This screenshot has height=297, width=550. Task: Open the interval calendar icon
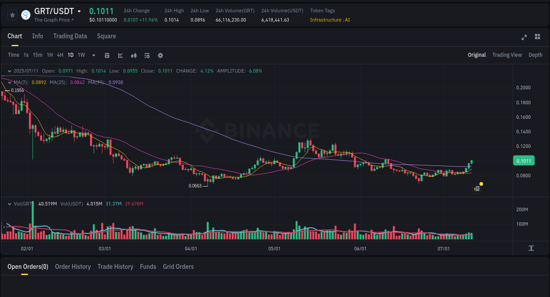coord(107,55)
